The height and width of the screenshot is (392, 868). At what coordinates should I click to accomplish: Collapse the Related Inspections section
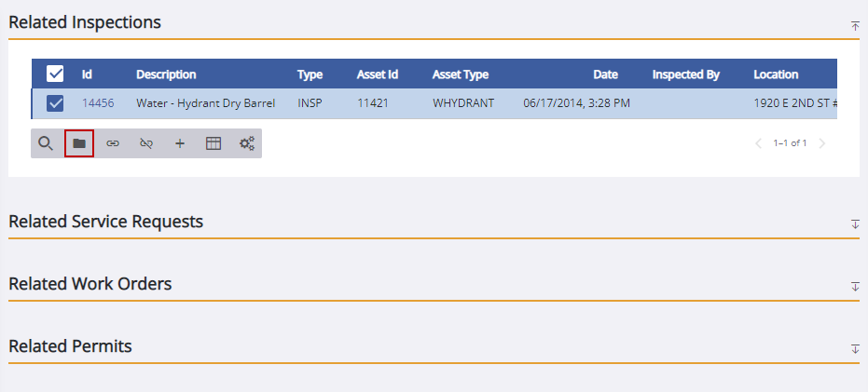coord(855,26)
